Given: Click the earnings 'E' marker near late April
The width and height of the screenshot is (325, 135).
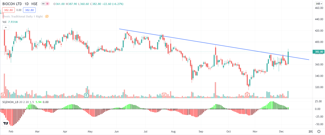Looking at the screenshot, I should pyautogui.click(x=86, y=95).
